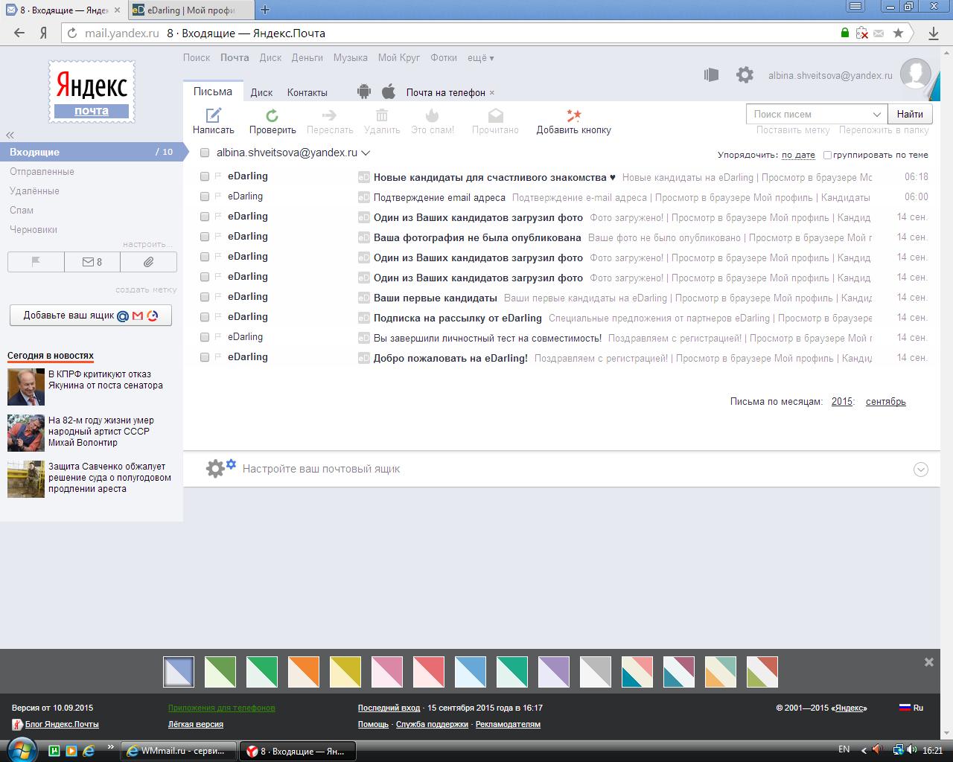Open a new browser tab with plus
This screenshot has height=762, width=953.
pos(265,10)
